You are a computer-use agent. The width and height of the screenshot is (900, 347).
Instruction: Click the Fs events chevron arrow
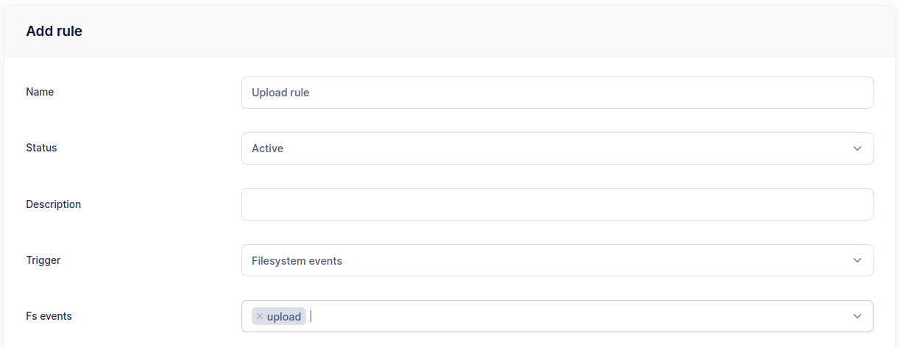click(857, 316)
